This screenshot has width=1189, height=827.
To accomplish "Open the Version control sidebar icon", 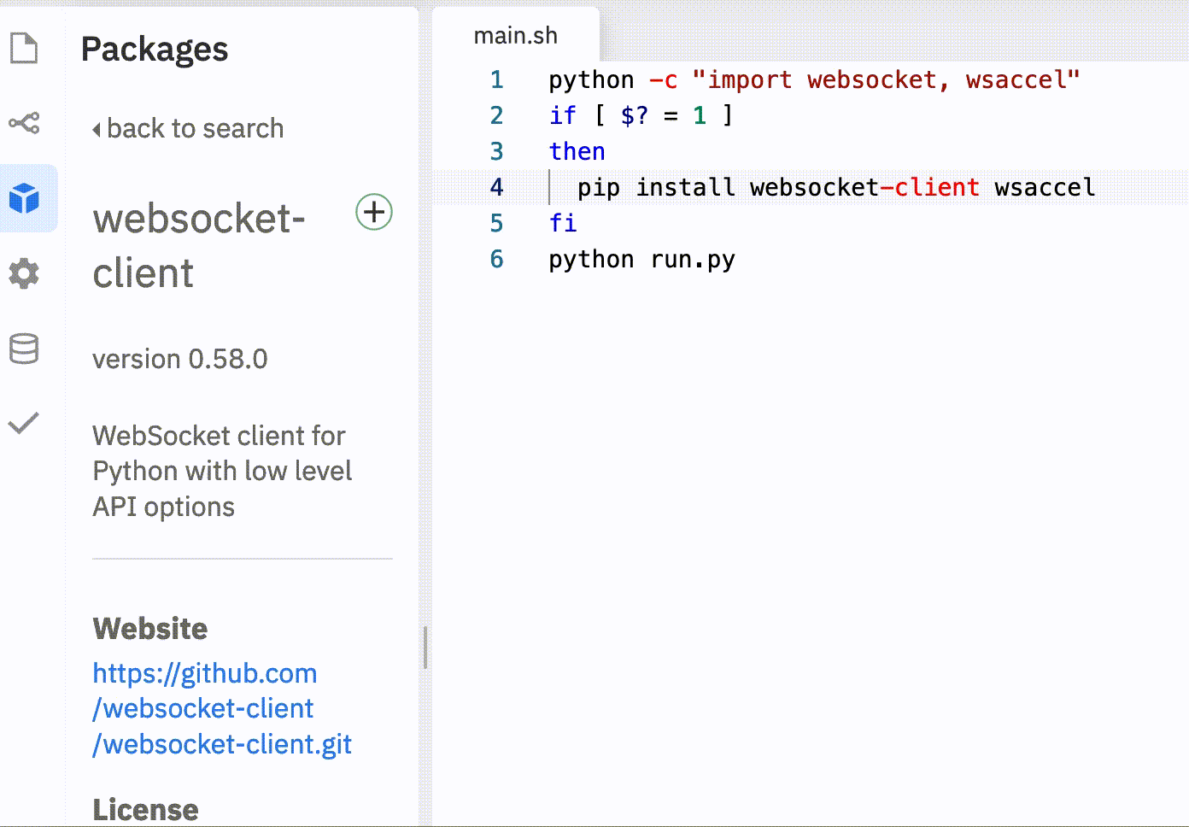I will 24,123.
